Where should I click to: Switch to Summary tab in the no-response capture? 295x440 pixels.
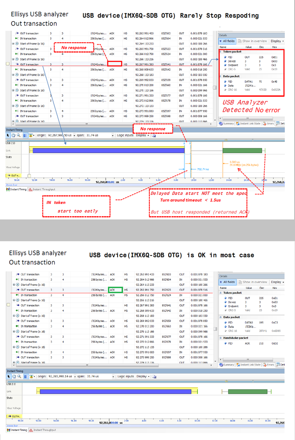(x=227, y=123)
